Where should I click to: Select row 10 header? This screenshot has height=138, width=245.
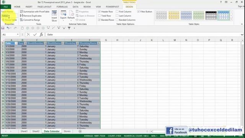[3, 71]
